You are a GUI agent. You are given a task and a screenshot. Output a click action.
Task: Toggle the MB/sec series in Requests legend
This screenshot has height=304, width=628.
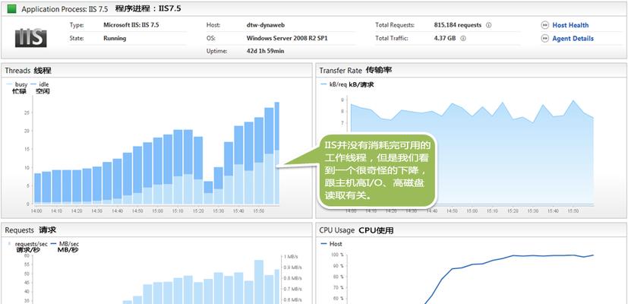(65, 244)
